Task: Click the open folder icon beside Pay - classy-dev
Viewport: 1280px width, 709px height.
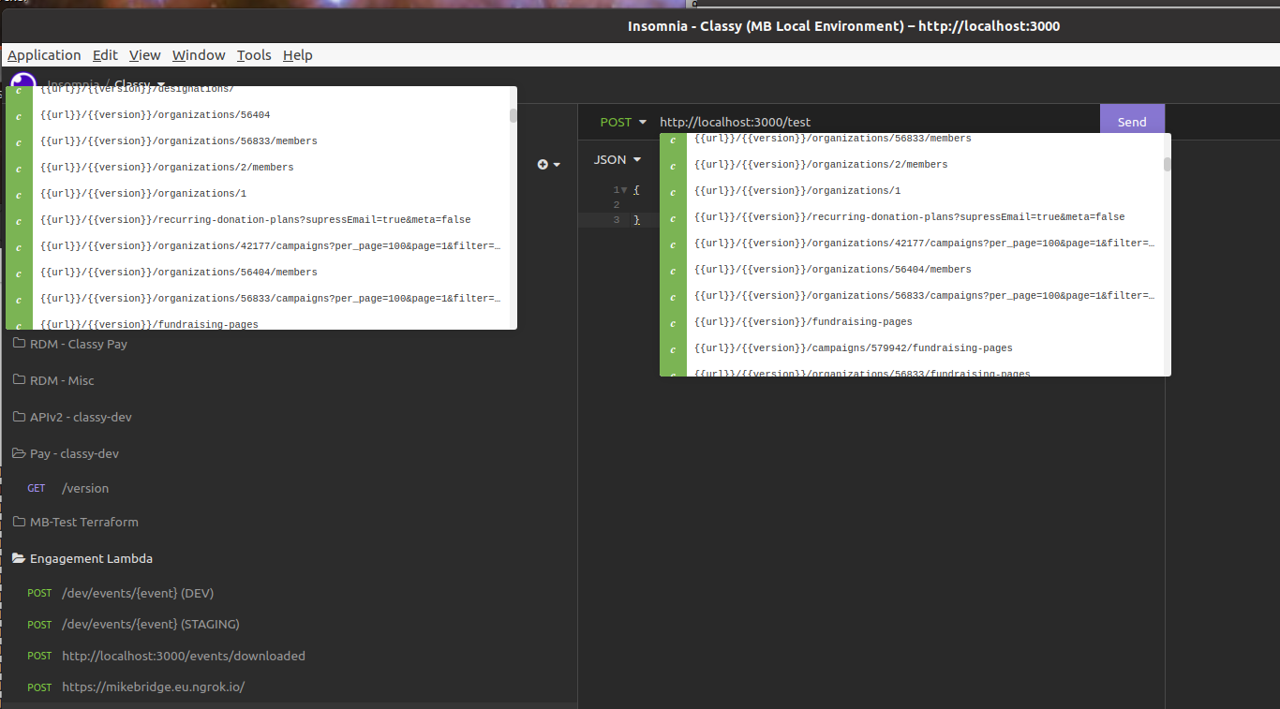Action: (18, 453)
